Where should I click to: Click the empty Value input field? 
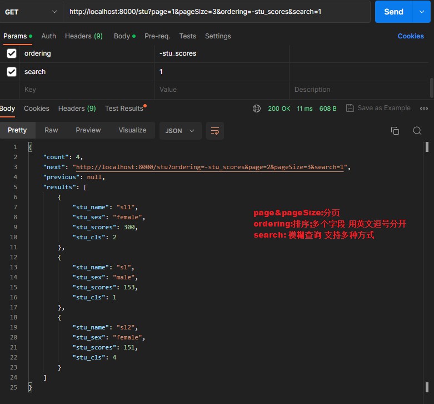(x=222, y=90)
